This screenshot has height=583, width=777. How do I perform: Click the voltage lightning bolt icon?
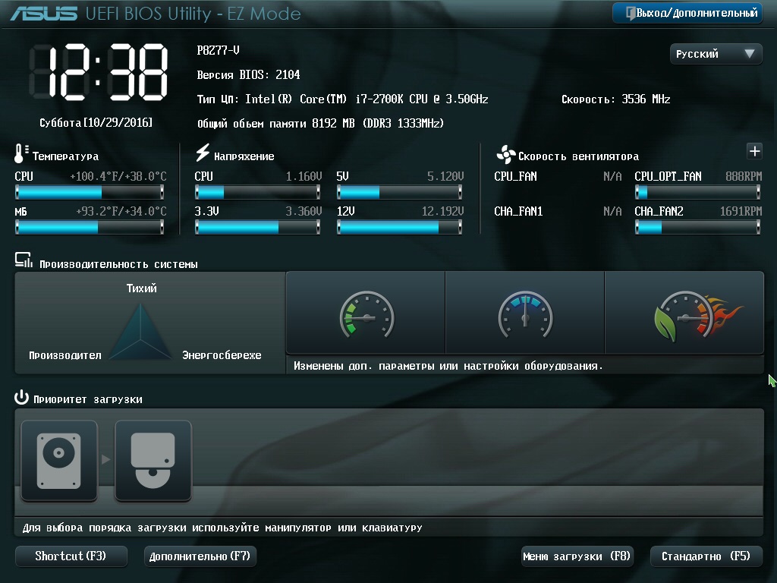click(x=203, y=153)
